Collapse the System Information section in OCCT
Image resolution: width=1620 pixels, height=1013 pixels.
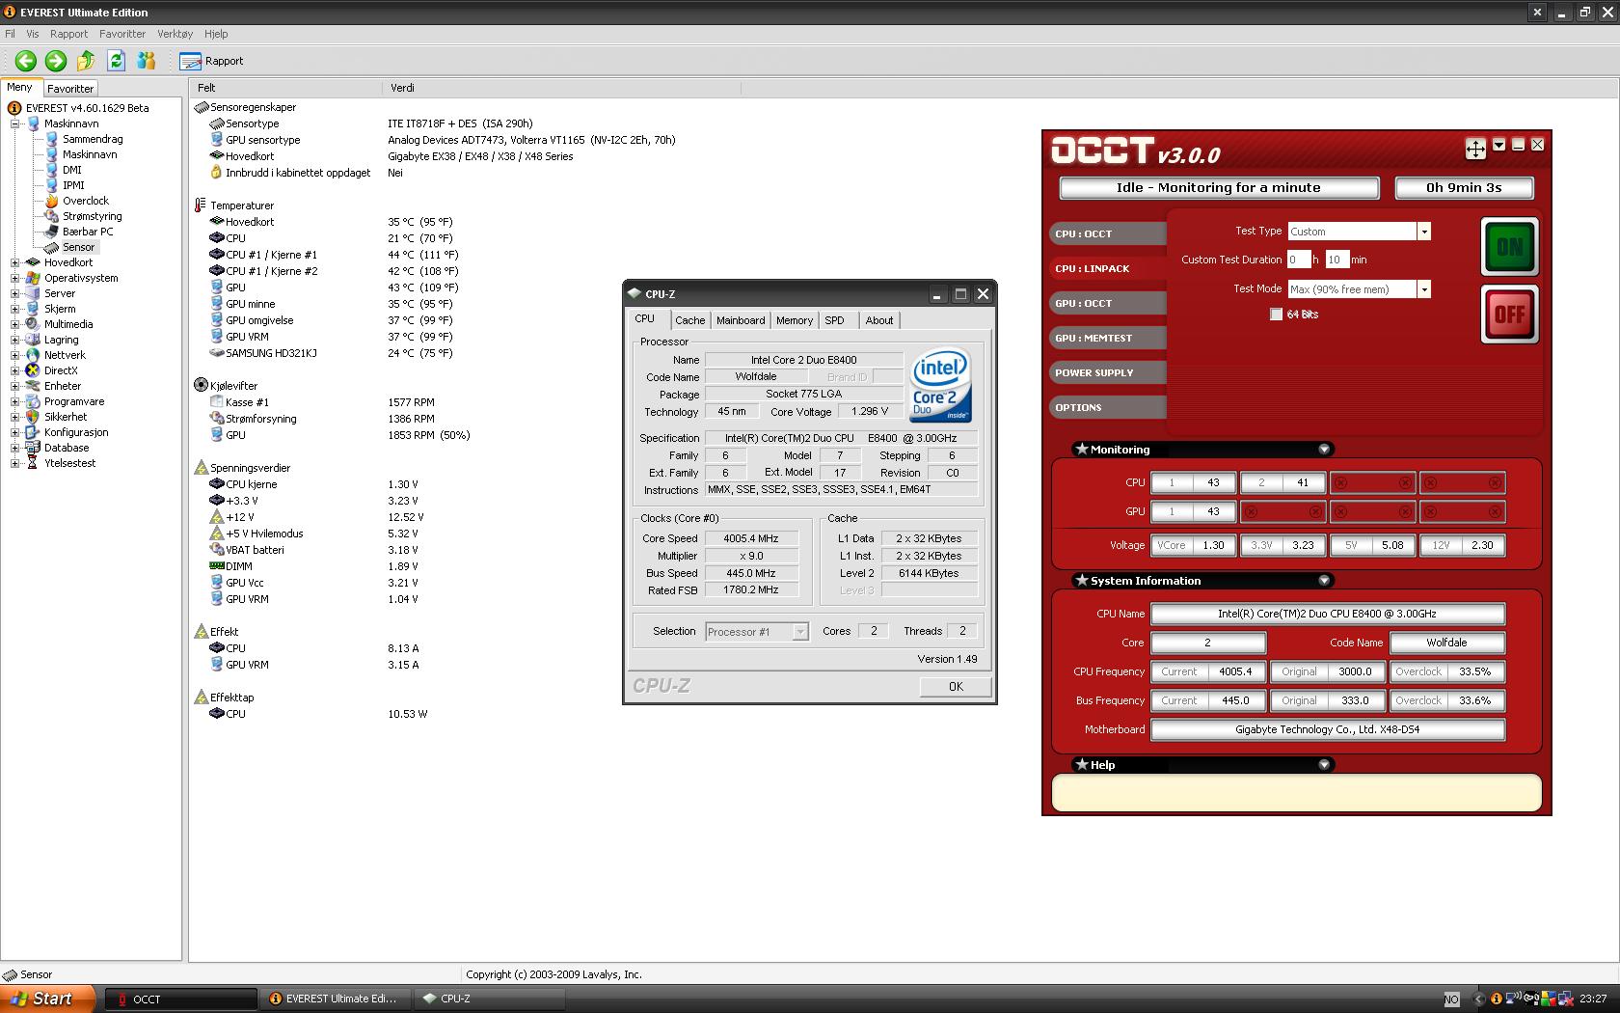(x=1324, y=581)
